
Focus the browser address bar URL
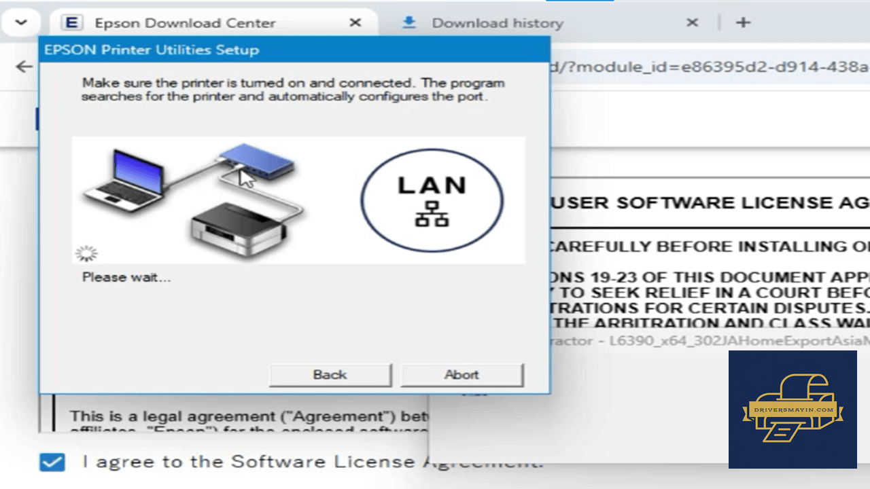pyautogui.click(x=709, y=67)
